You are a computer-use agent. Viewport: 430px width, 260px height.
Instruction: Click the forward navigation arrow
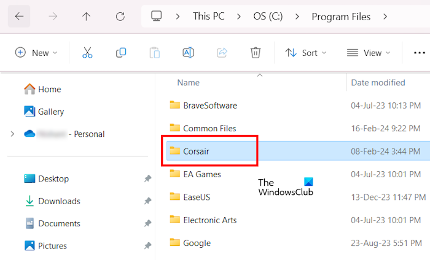pos(53,17)
